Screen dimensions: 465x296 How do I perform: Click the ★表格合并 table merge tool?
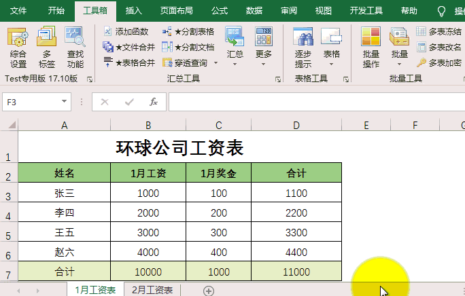click(128, 62)
